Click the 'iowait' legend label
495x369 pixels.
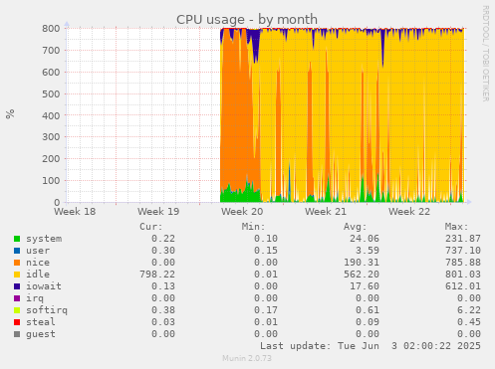[44, 286]
